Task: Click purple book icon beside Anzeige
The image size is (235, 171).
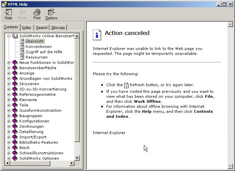Action: coord(15,73)
